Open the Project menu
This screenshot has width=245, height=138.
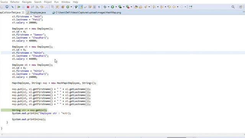(x=47, y=2)
